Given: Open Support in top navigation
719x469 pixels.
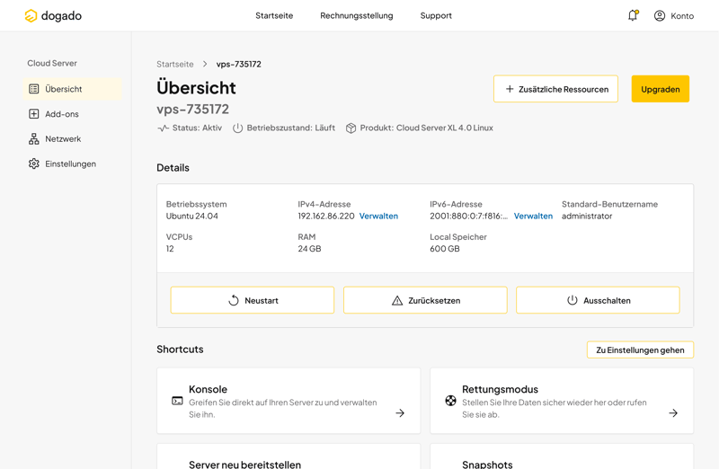Looking at the screenshot, I should pyautogui.click(x=436, y=15).
